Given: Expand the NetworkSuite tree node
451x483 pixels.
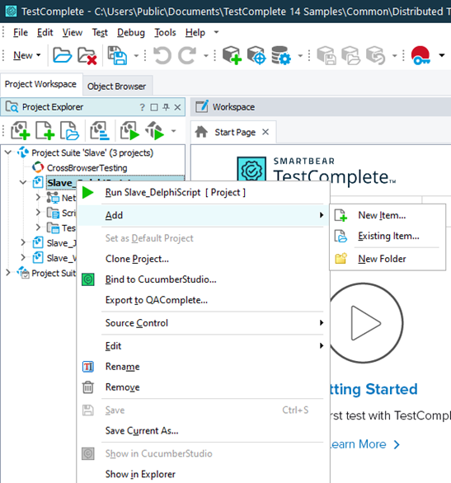Looking at the screenshot, I should coord(38,197).
